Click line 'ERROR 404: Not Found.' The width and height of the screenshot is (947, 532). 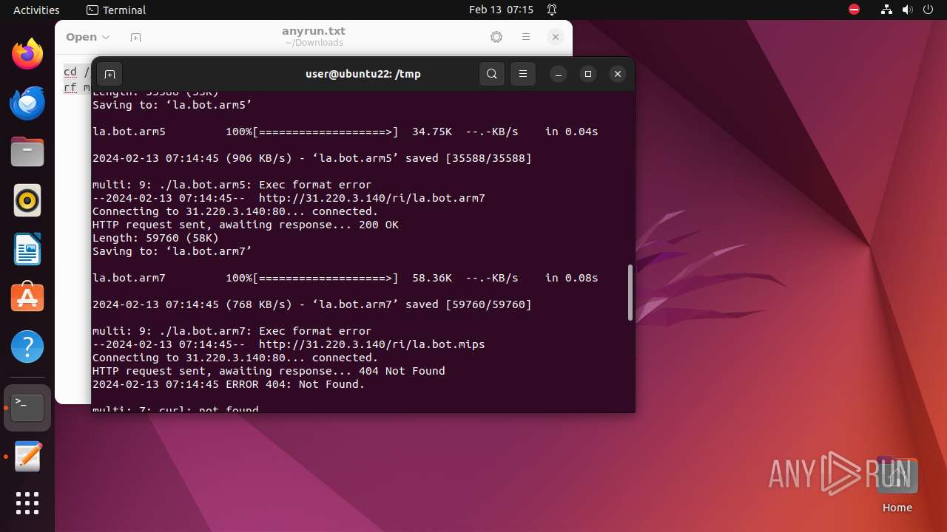pos(229,384)
